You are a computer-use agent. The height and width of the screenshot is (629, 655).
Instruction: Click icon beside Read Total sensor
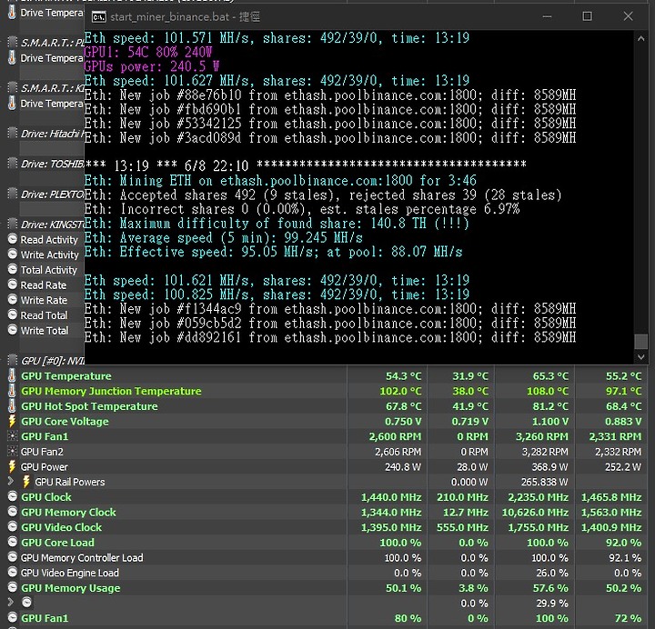(13, 314)
